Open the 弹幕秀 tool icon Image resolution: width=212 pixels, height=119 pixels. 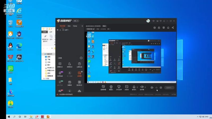click(69, 83)
